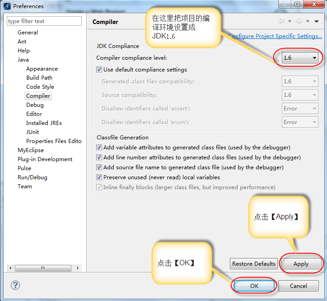
Task: Click the Preferences window app icon
Action: pos(7,6)
